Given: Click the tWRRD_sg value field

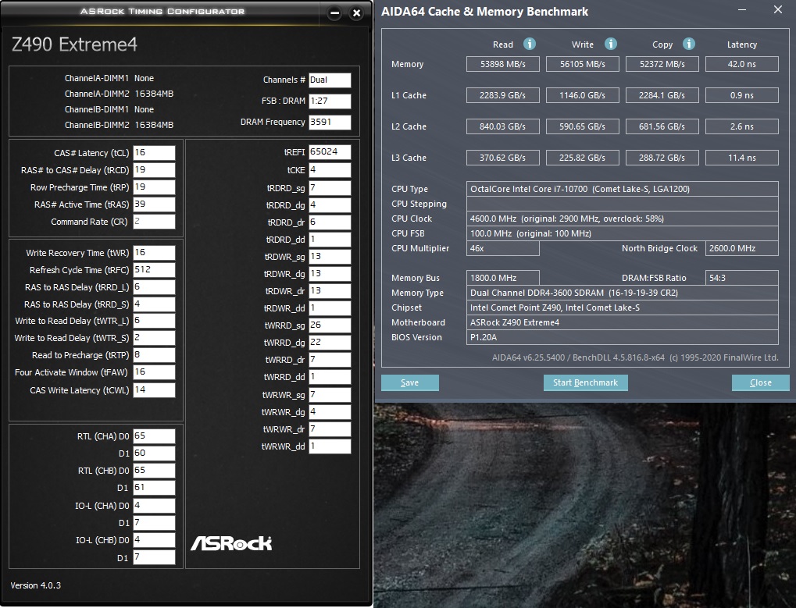Looking at the screenshot, I should pyautogui.click(x=330, y=325).
